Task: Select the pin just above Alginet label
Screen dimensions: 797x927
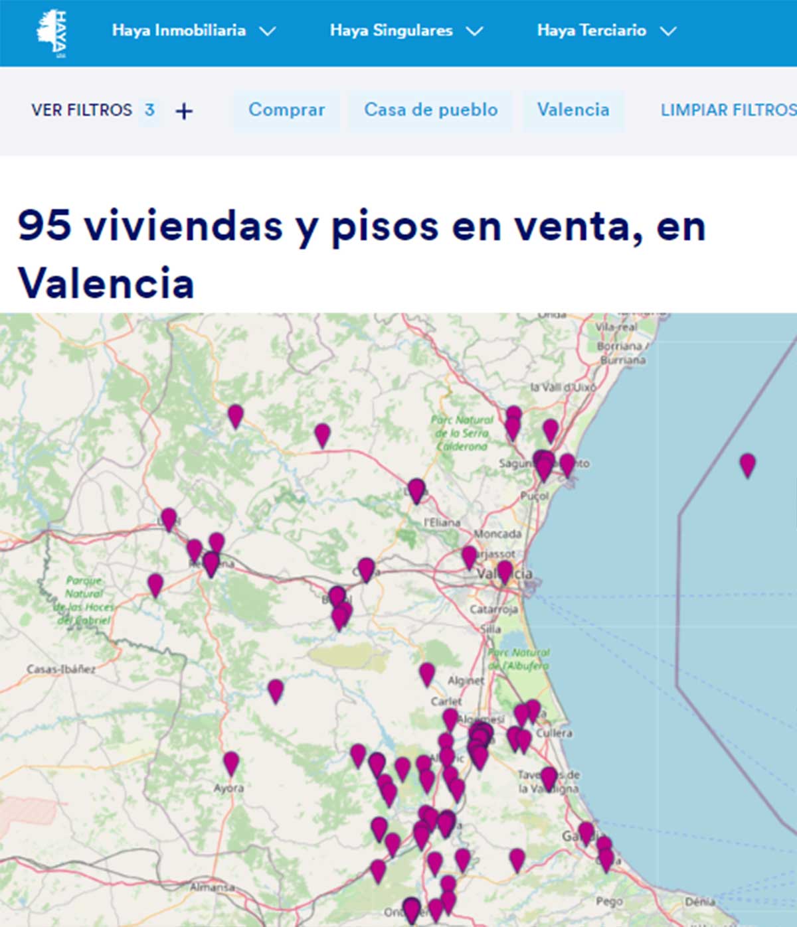Action: 427,673
